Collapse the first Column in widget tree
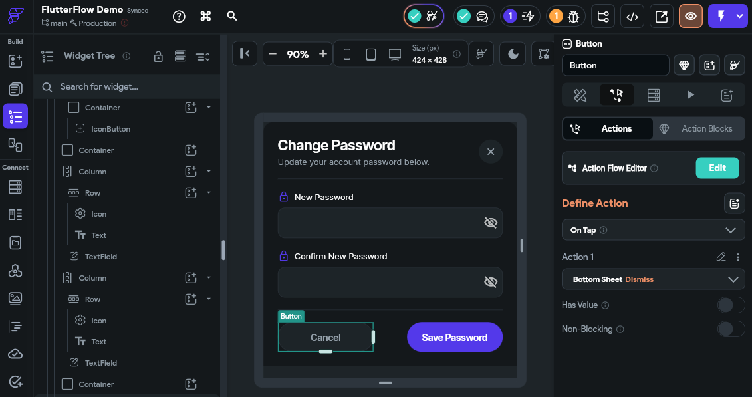The image size is (752, 397). click(x=209, y=171)
